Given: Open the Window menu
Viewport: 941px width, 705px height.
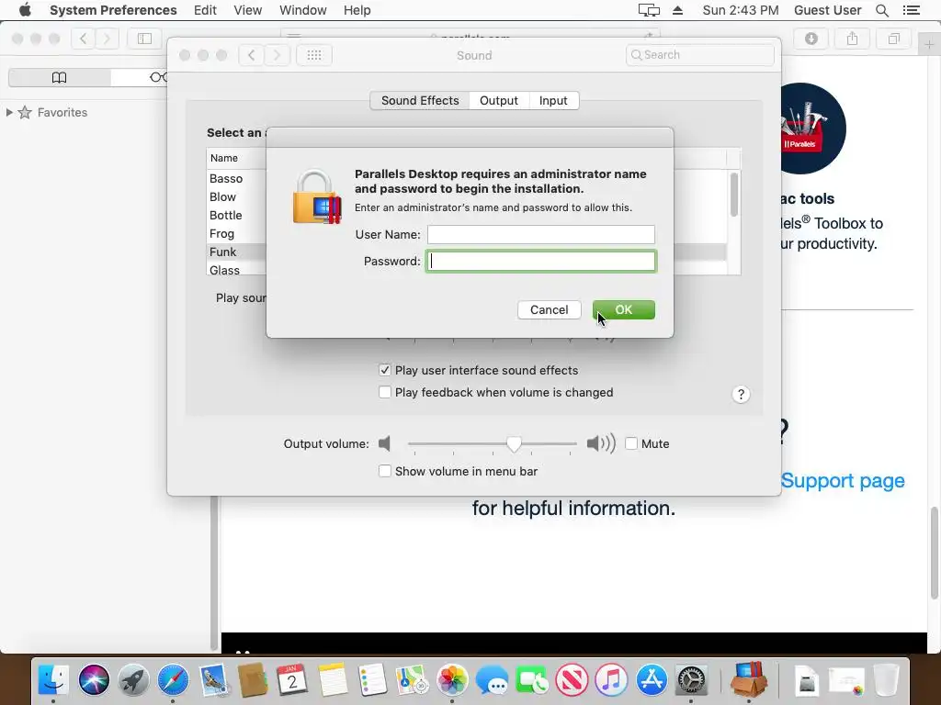Looking at the screenshot, I should click(303, 10).
